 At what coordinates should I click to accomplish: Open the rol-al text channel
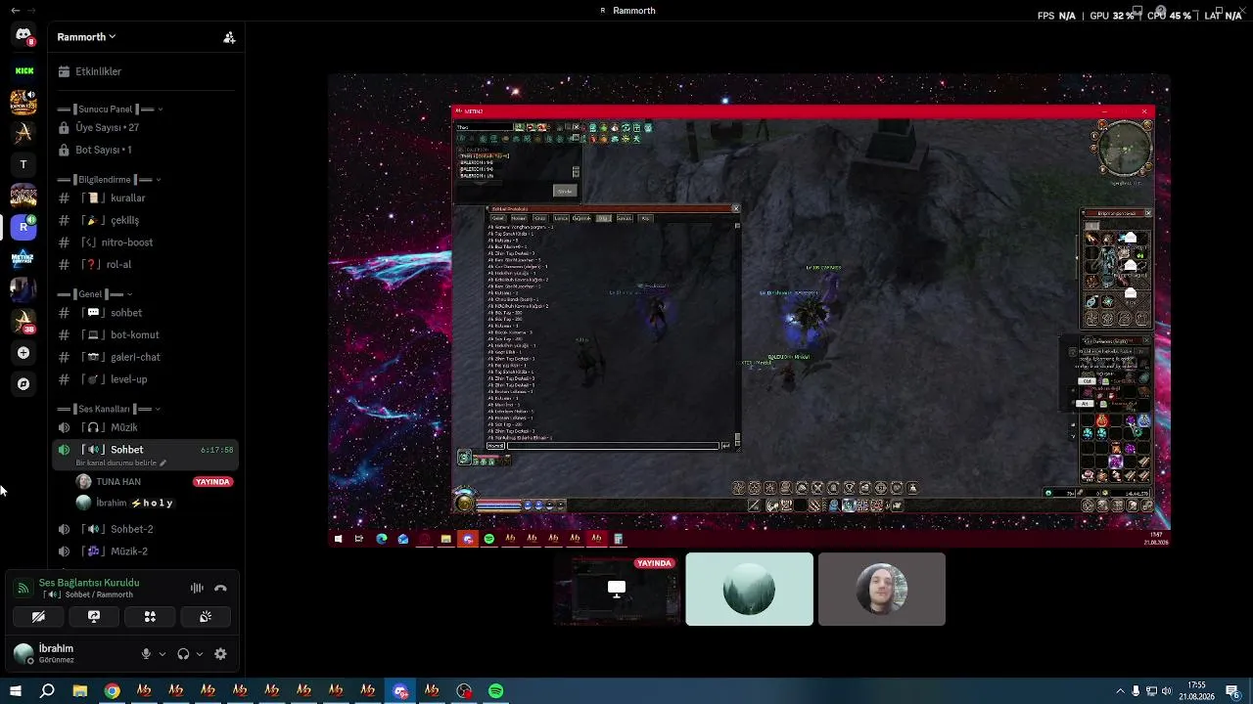coord(145,264)
